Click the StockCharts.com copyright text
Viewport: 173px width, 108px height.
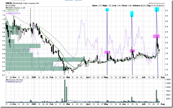click(x=157, y=3)
